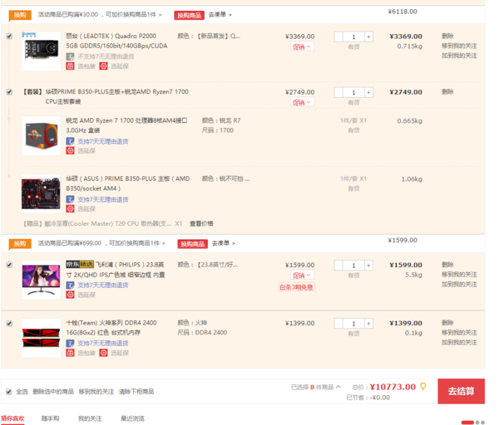Uncheck the ASUS PRIME B350-PLUS bundle checkbox
Viewport: 499px width, 425px height.
click(9, 92)
